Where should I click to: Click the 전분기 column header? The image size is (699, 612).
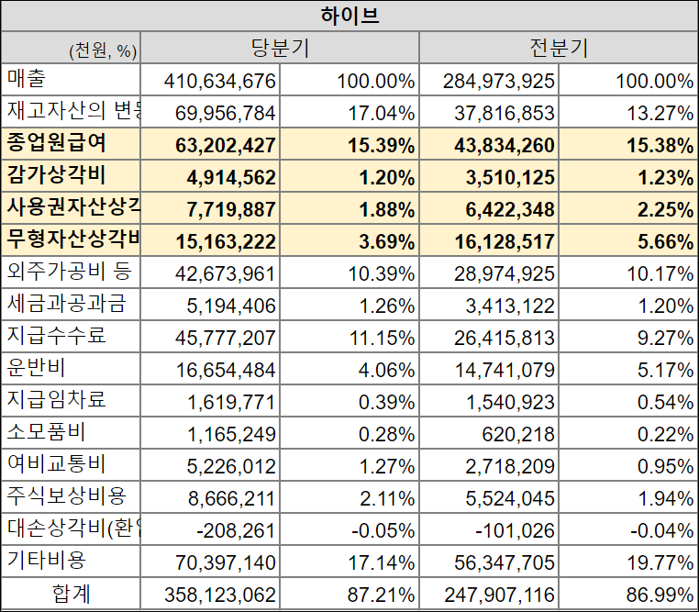559,47
